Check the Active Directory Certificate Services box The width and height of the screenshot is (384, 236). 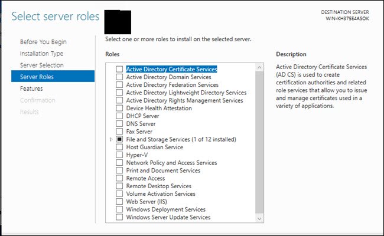(120, 70)
